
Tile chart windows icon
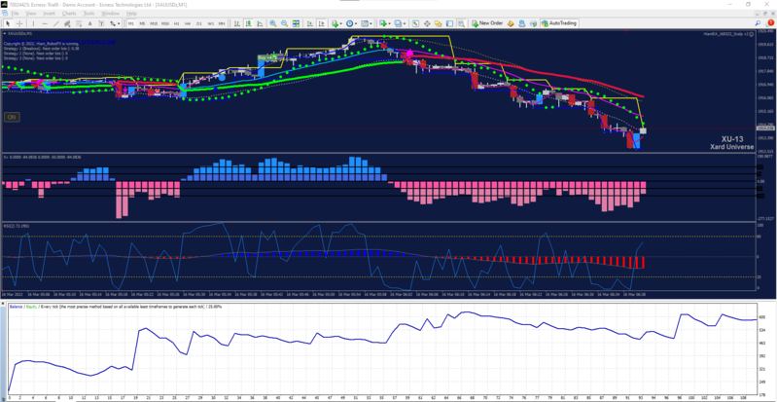296,23
